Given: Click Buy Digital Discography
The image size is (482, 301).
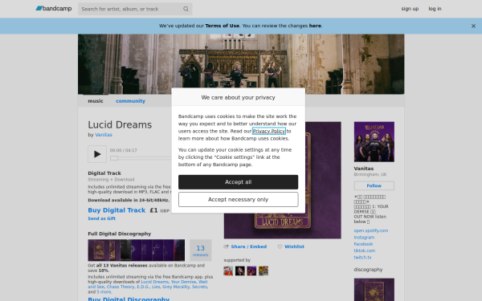Looking at the screenshot, I should [x=129, y=299].
